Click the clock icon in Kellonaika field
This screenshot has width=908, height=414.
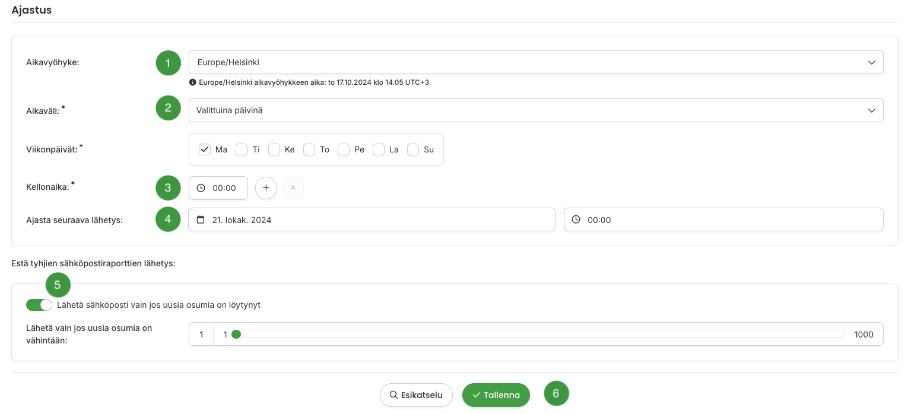pos(201,188)
